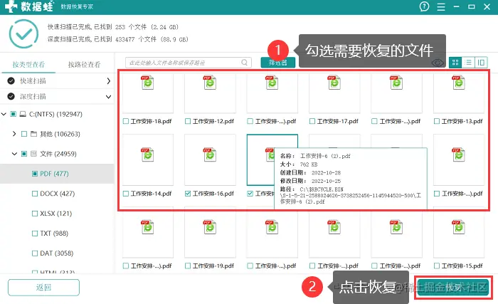The width and height of the screenshot is (498, 304).
Task: Switch to list view
Action: point(468,63)
